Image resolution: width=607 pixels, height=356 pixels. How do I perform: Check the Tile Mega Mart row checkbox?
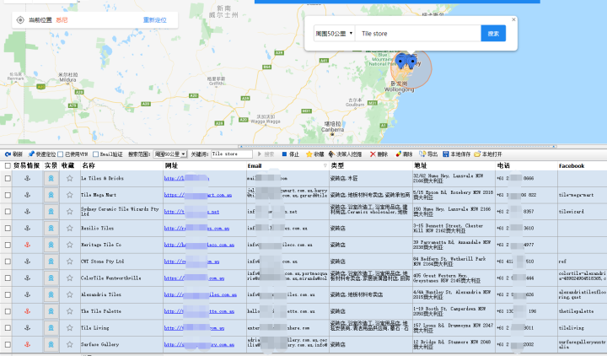8,195
